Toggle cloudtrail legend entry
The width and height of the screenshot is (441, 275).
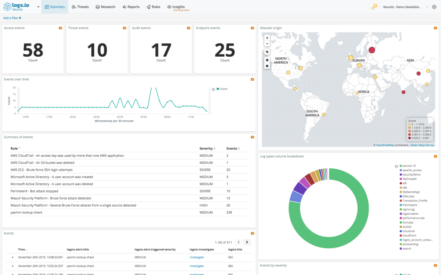pos(407,231)
